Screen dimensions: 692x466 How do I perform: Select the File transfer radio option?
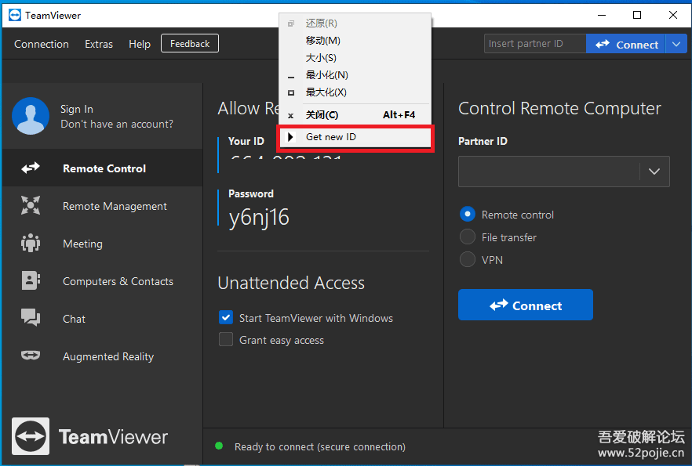click(468, 237)
